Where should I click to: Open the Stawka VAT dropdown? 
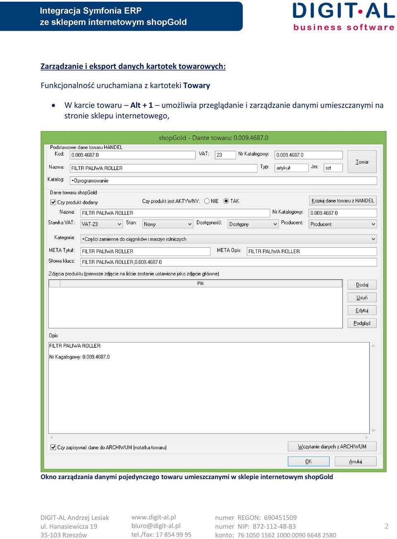coord(101,224)
